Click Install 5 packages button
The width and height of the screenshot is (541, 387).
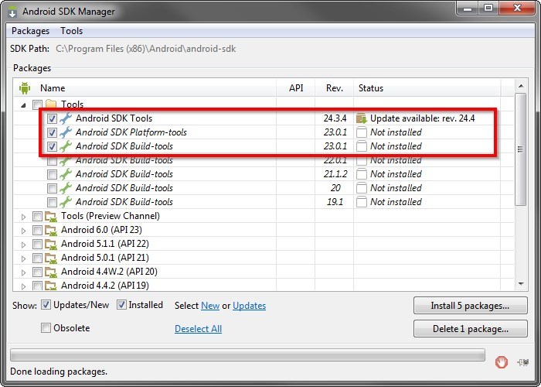point(470,306)
